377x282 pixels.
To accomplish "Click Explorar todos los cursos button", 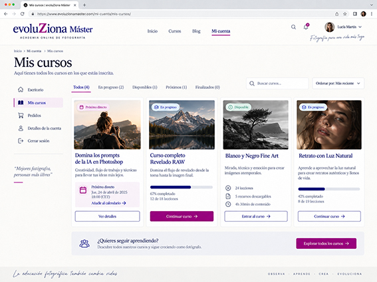I will click(326, 244).
